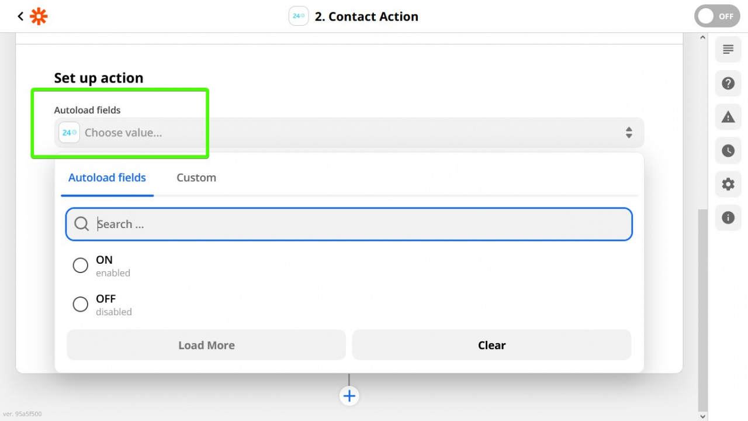748x421 pixels.
Task: Focus the Search input field
Action: coord(349,224)
